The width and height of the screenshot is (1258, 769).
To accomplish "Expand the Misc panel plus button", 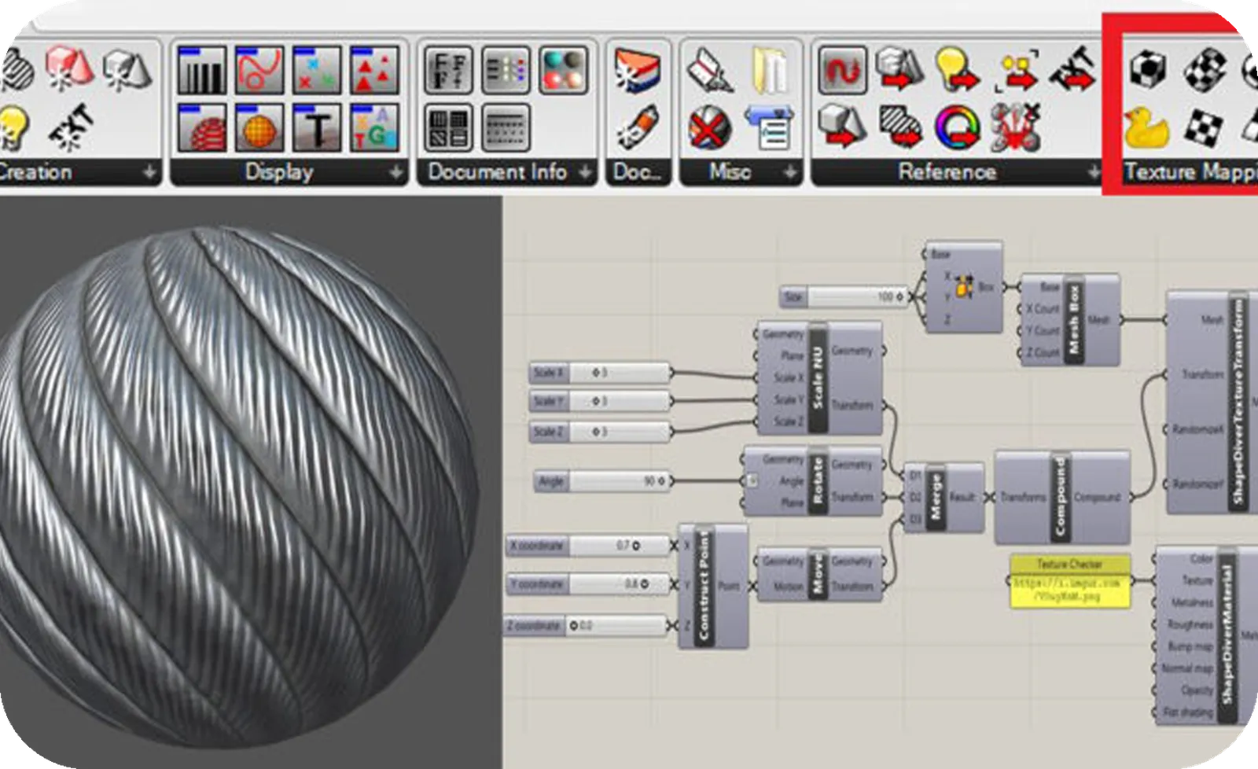I will point(790,172).
